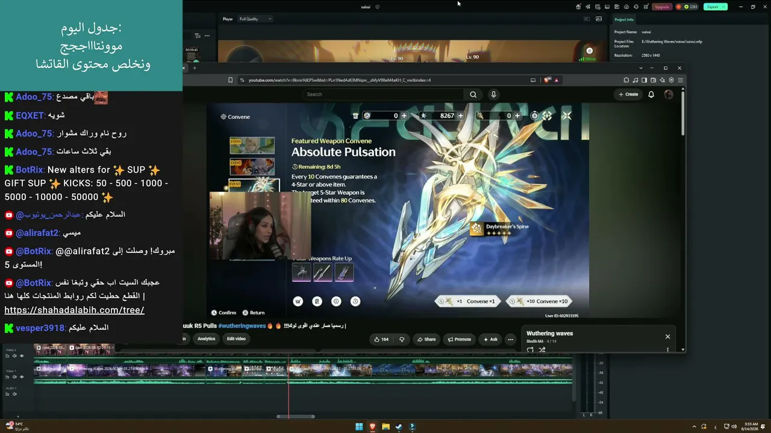Click the Ask button under the video

[x=490, y=339]
